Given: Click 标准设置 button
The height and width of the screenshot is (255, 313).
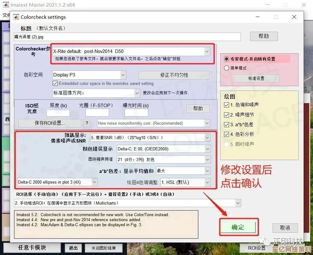Looking at the screenshot, I should [x=256, y=78].
